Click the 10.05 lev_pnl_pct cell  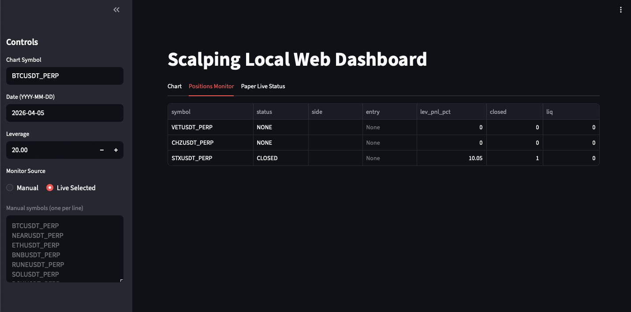point(451,158)
